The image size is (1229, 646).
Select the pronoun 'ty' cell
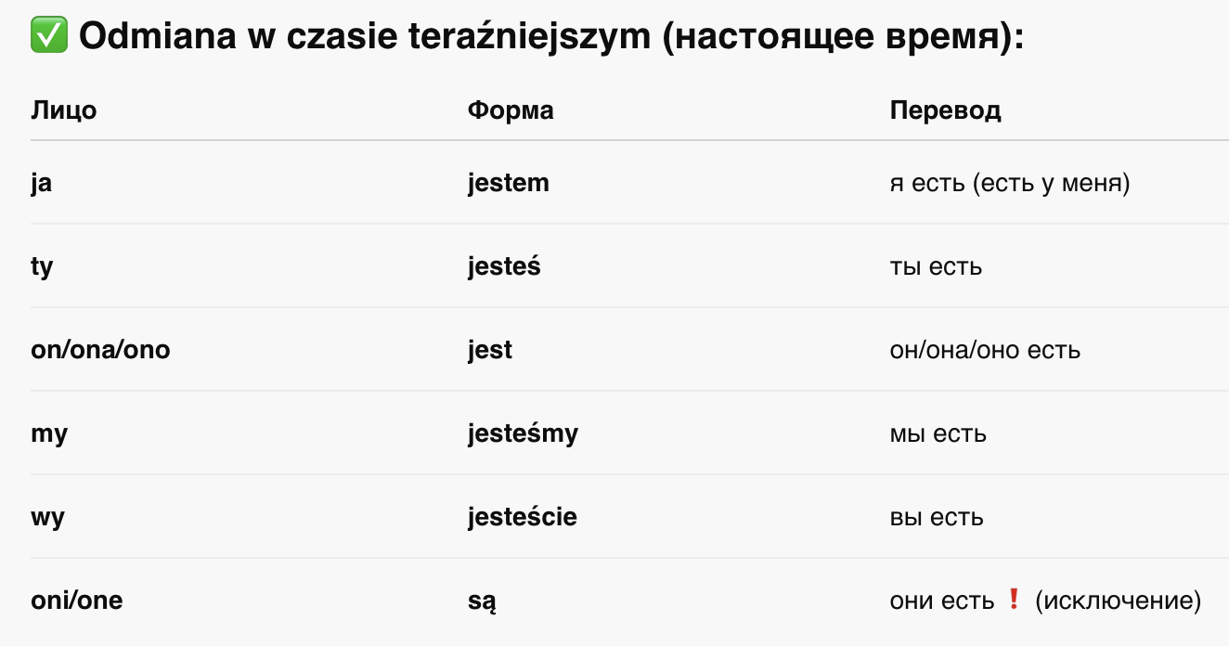click(42, 267)
